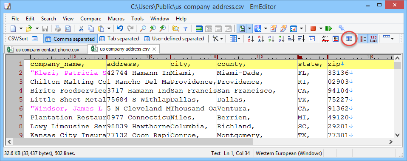Click the horizontal scrollbar thumb

(132, 141)
